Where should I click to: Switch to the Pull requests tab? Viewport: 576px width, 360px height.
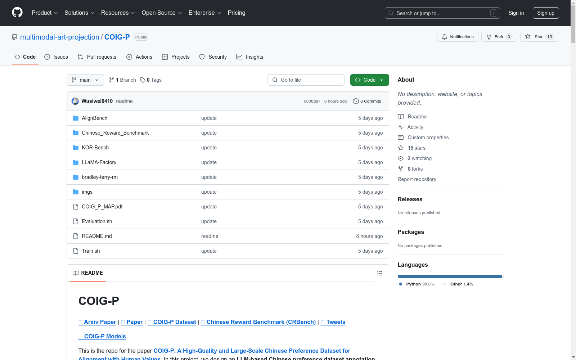[97, 57]
